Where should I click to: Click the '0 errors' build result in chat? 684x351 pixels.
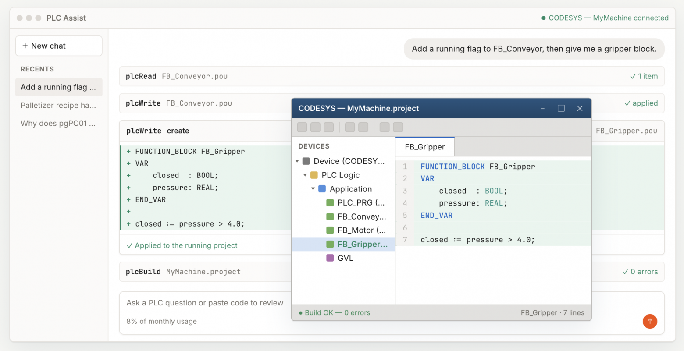640,272
